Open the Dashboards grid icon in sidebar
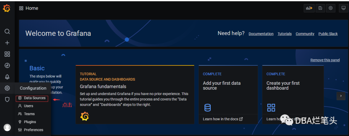The width and height of the screenshot is (349, 136). (x=7, y=54)
